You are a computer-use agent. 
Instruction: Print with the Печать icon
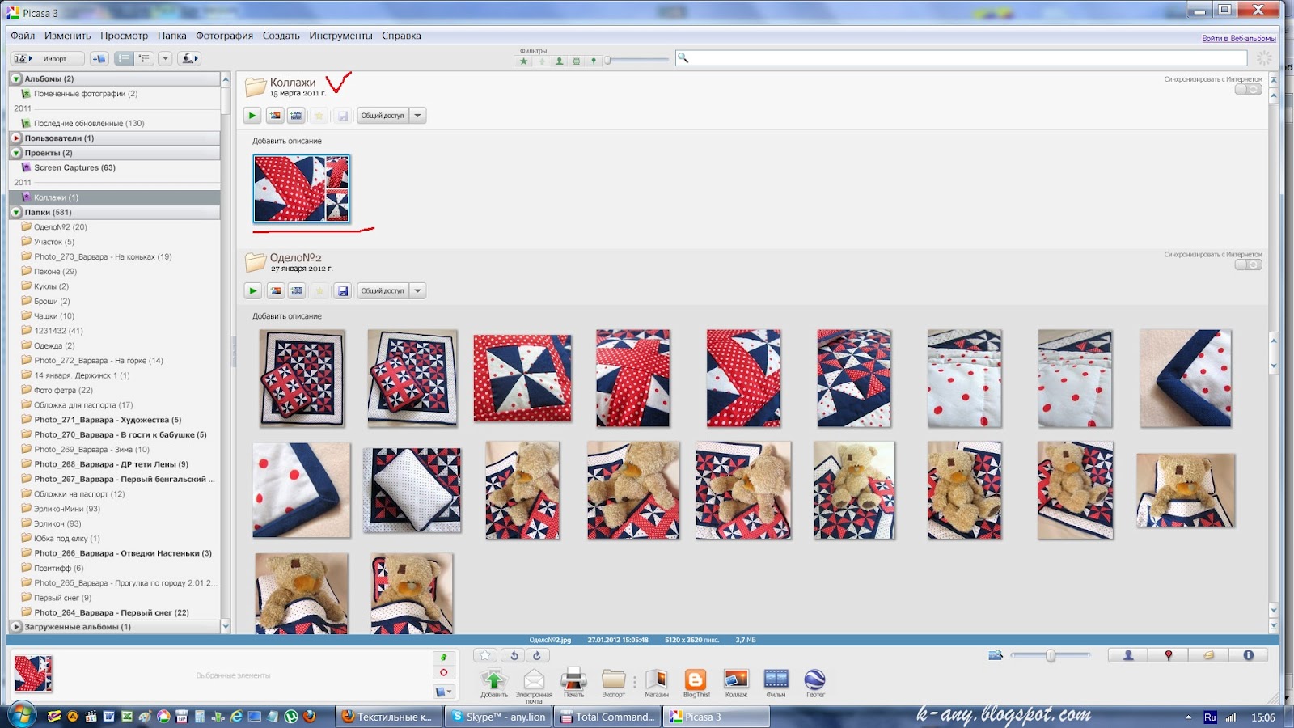pyautogui.click(x=573, y=681)
